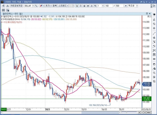Click the 차트정보저장 button
This screenshot has height=115, width=157.
pyautogui.click(x=16, y=6)
